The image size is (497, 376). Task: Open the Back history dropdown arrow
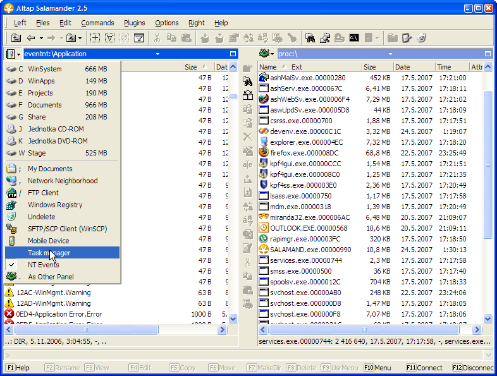[x=41, y=39]
